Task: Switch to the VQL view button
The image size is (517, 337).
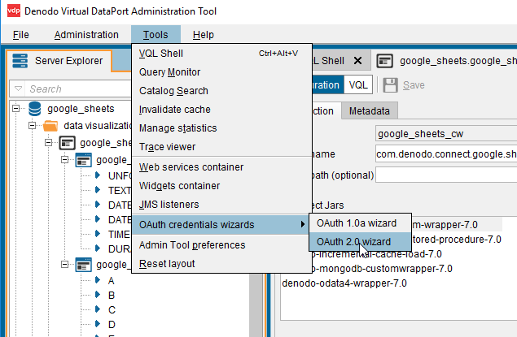Action: pos(358,85)
